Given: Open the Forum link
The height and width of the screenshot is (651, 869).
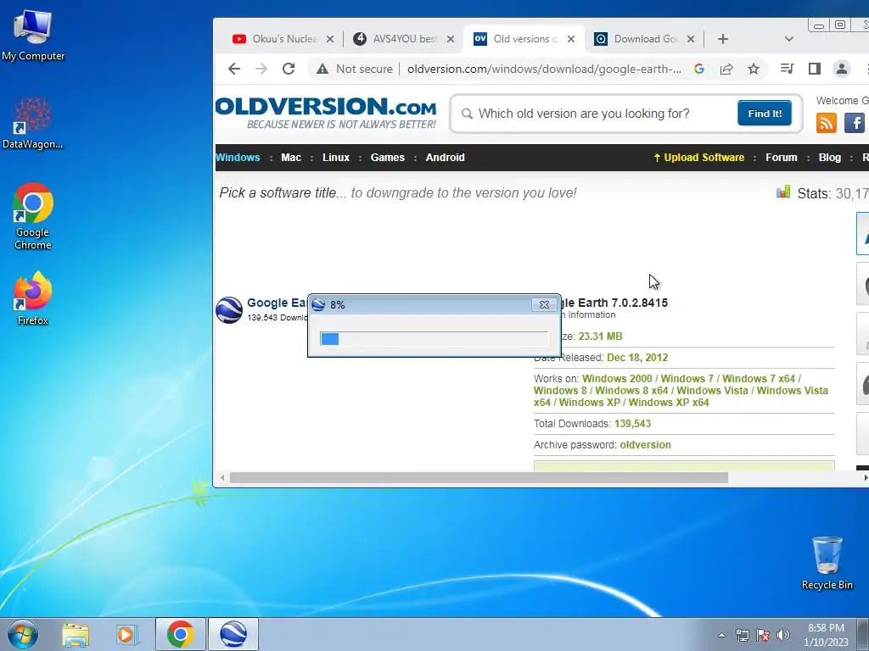Looking at the screenshot, I should 782,157.
